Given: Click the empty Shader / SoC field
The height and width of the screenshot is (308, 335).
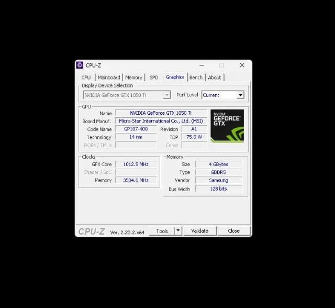Looking at the screenshot, I should [136, 172].
